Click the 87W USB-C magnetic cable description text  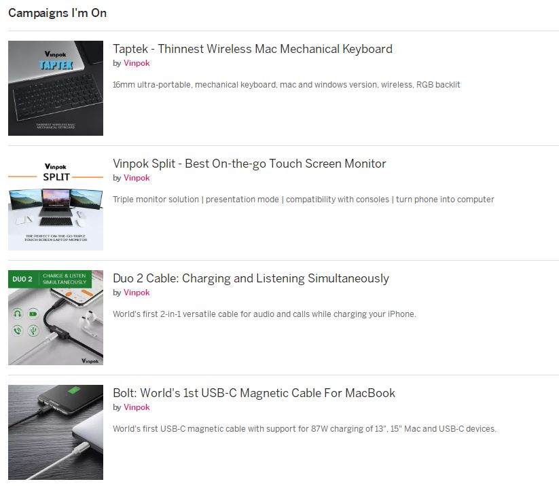[x=304, y=429]
